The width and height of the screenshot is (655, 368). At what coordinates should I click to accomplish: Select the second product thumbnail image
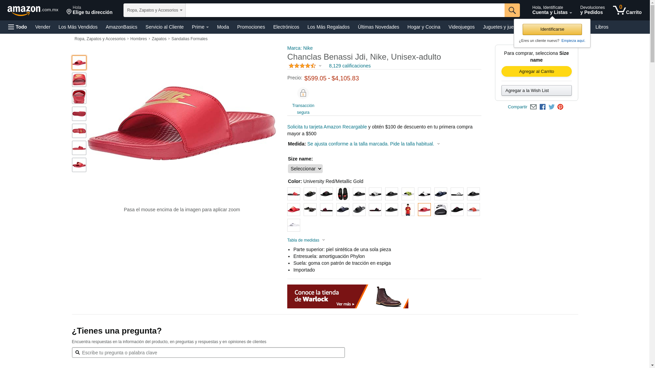tap(79, 80)
